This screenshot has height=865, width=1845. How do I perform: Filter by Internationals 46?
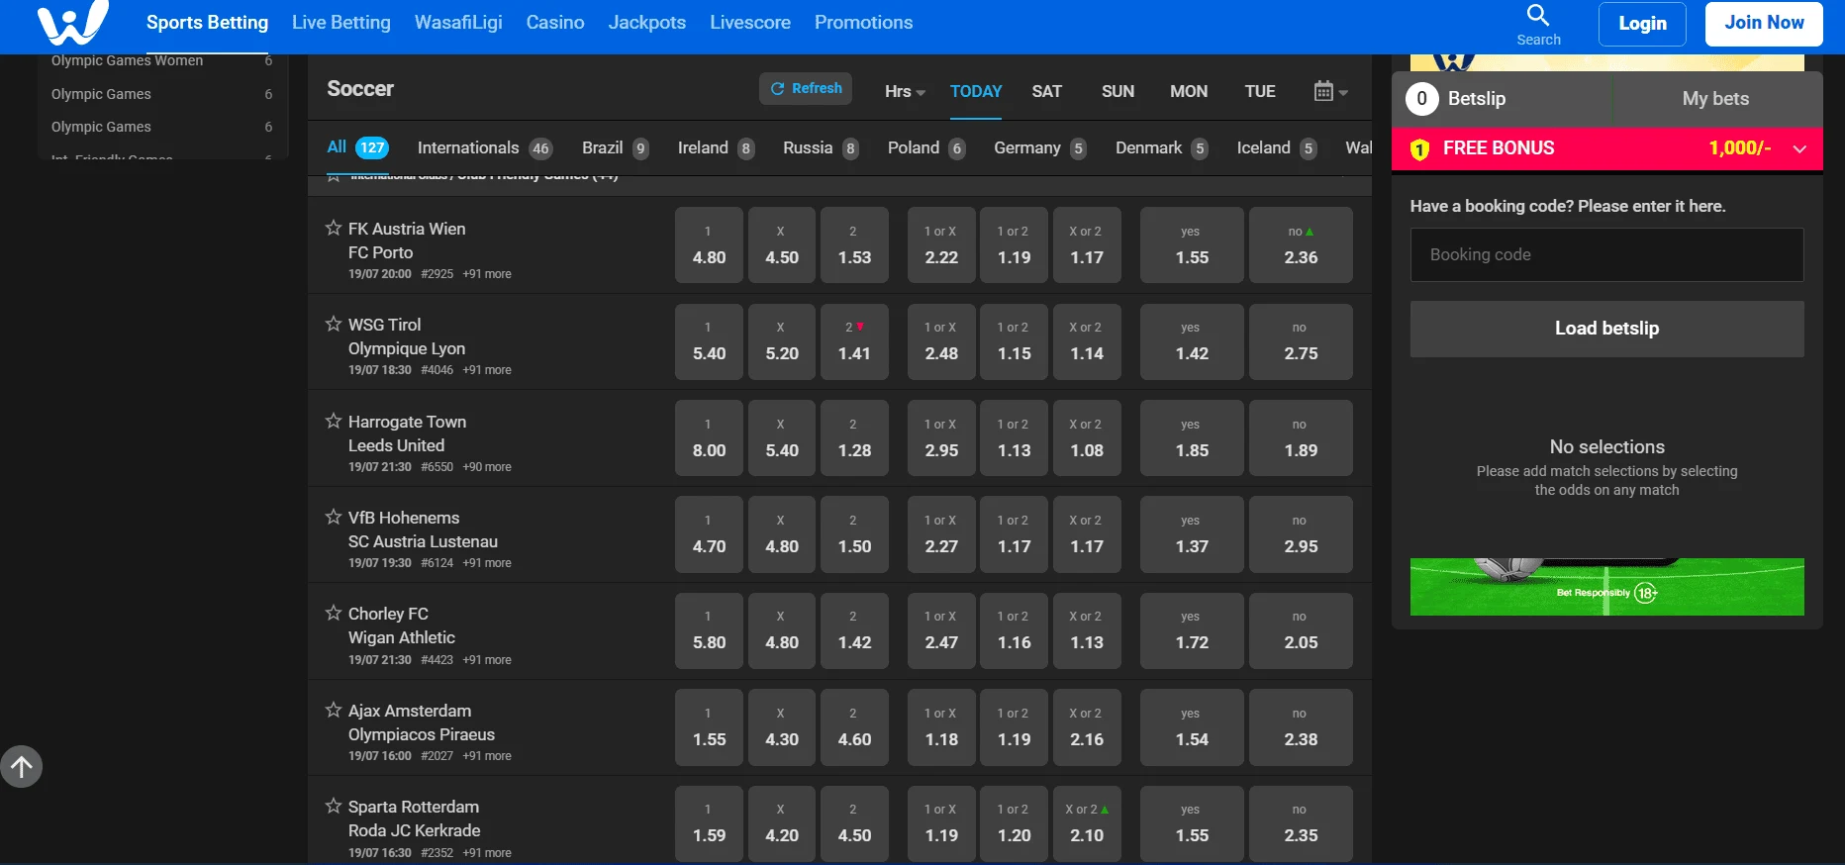[484, 147]
